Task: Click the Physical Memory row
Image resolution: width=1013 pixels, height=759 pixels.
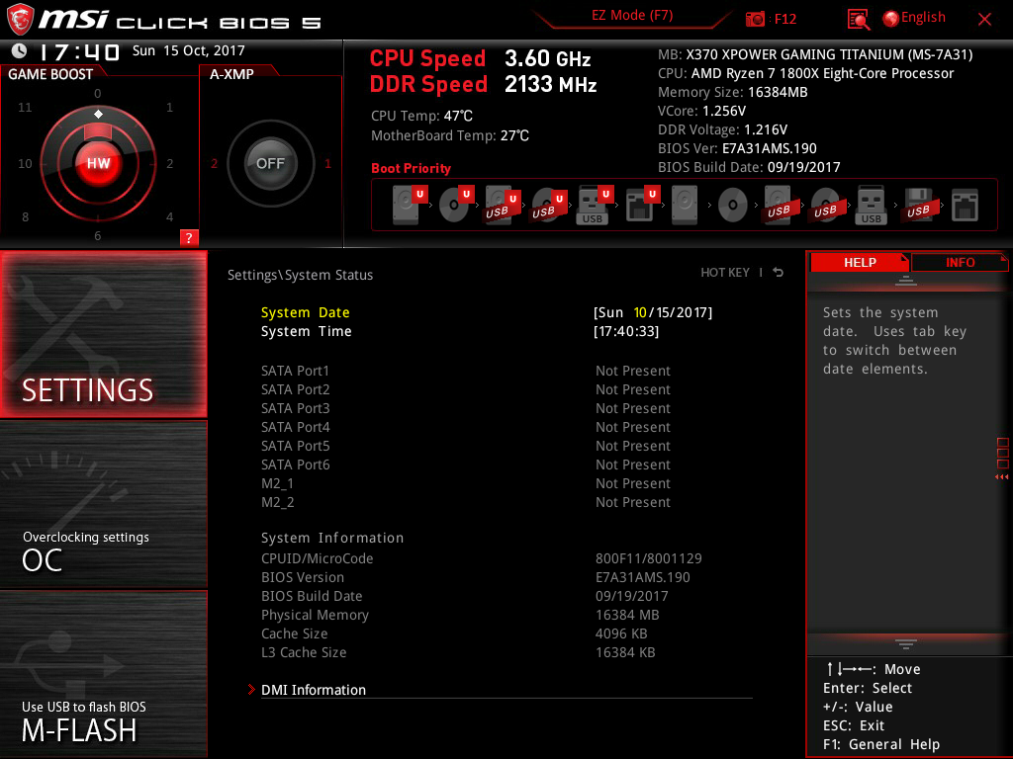Action: 460,615
